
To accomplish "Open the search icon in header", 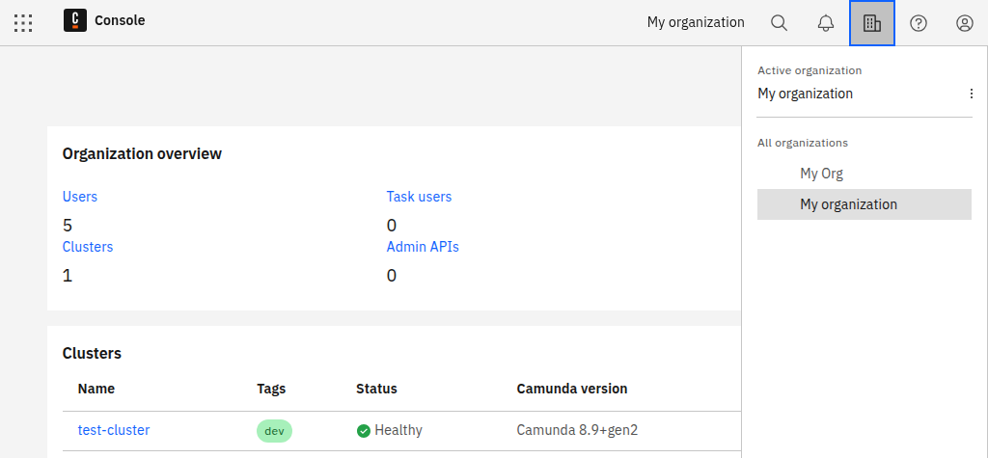I will coord(780,23).
